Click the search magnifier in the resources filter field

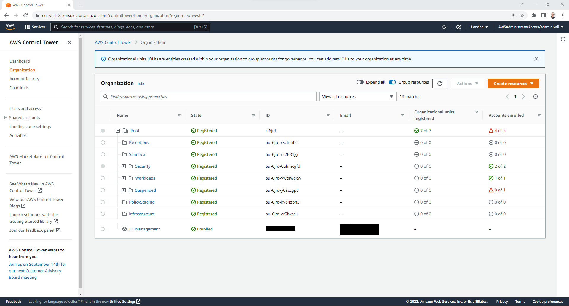[x=106, y=97]
